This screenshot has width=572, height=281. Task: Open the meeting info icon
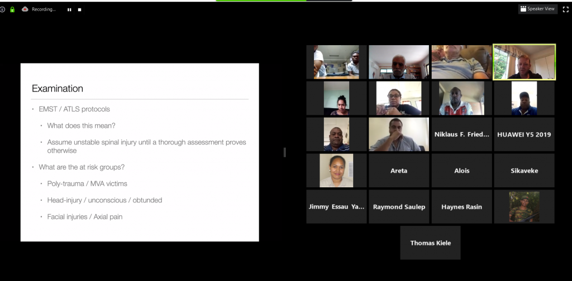pos(2,9)
